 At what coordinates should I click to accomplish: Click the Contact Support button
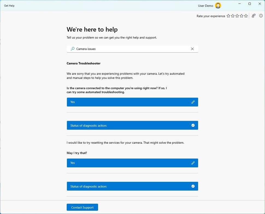click(82, 207)
